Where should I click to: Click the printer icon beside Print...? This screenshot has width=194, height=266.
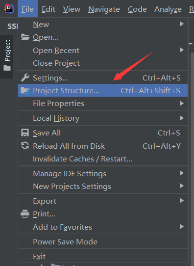coord(25,214)
